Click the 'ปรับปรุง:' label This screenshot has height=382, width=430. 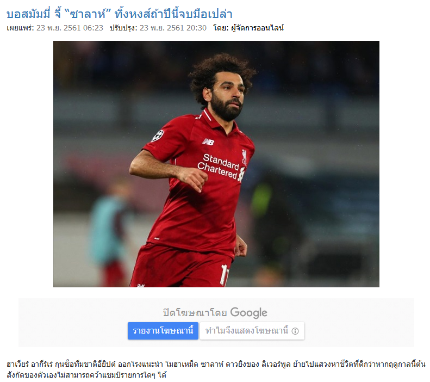(123, 28)
